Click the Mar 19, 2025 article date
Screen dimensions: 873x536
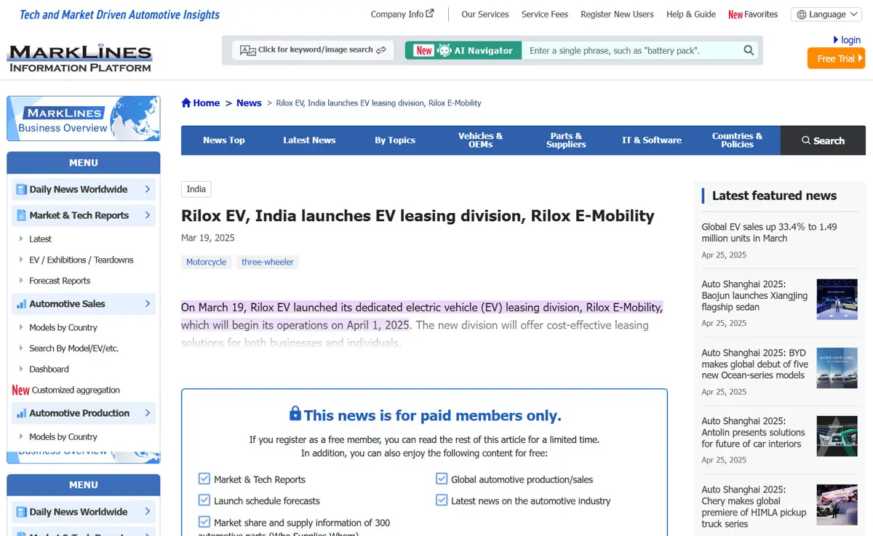pos(208,238)
